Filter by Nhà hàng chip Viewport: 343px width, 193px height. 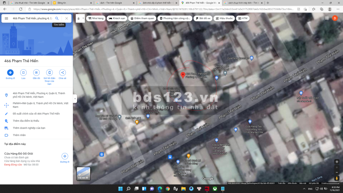[x=96, y=18]
